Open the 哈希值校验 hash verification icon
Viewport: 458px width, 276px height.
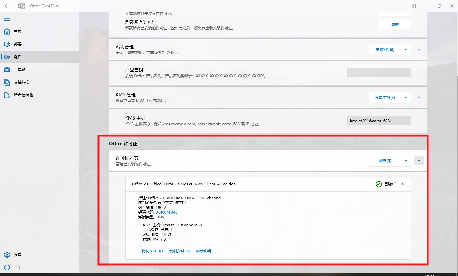tap(7, 95)
